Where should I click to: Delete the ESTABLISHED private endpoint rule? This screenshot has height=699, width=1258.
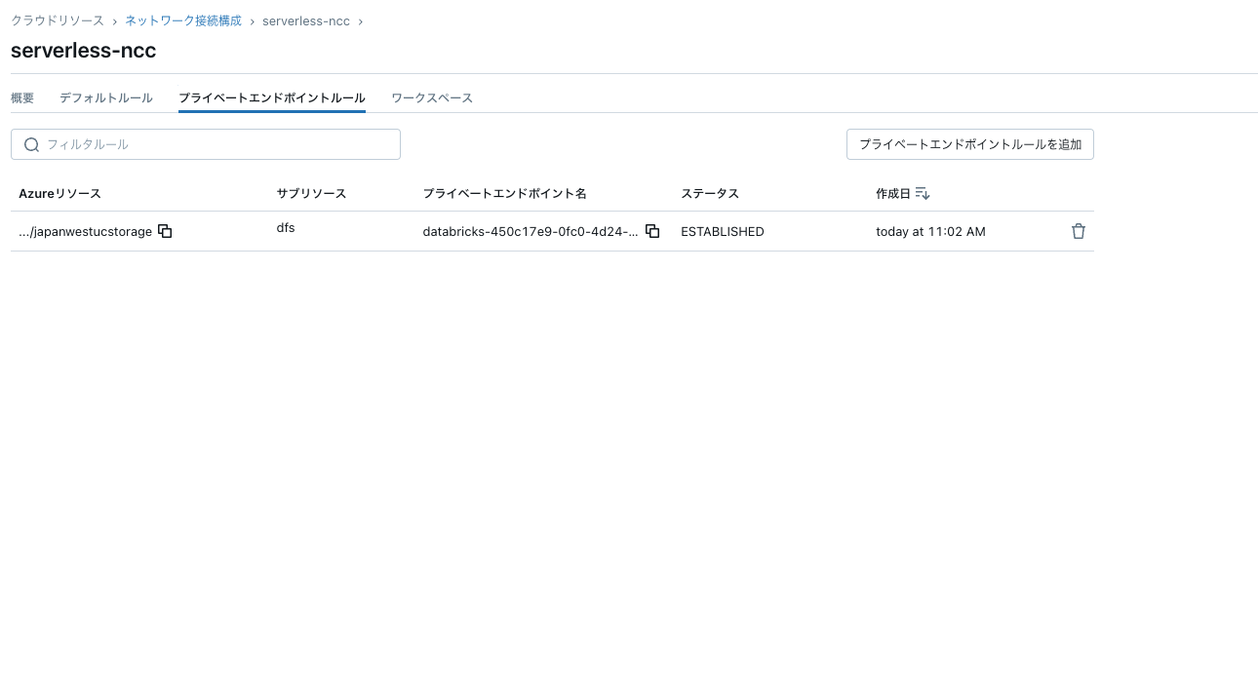tap(1078, 231)
